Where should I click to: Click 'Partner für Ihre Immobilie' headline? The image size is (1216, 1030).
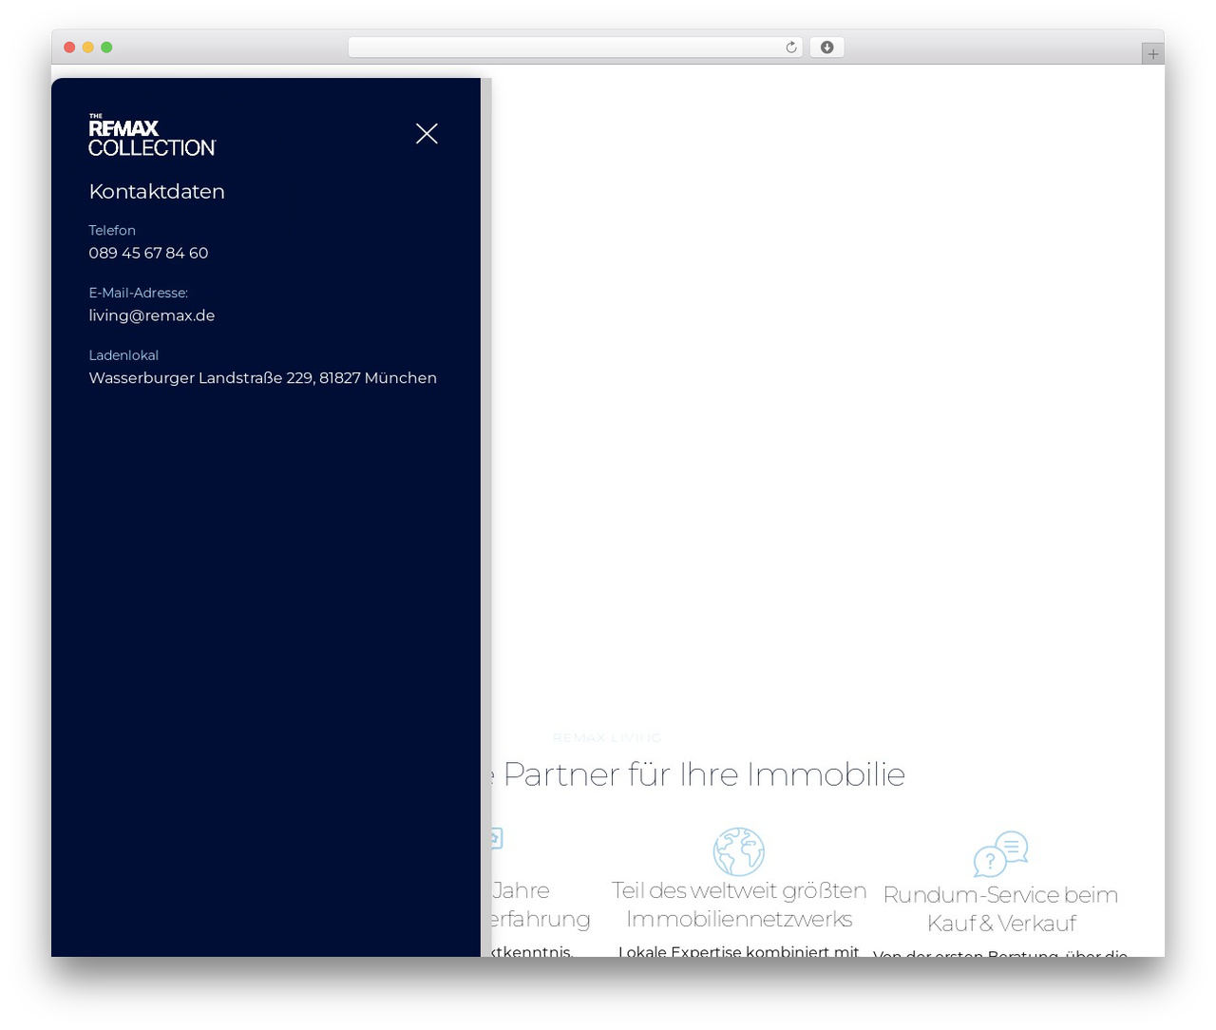pyautogui.click(x=704, y=774)
